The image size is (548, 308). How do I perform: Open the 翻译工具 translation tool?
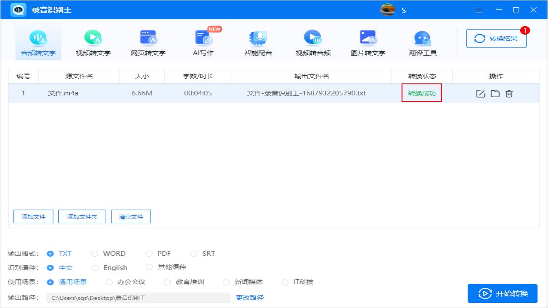pyautogui.click(x=422, y=41)
